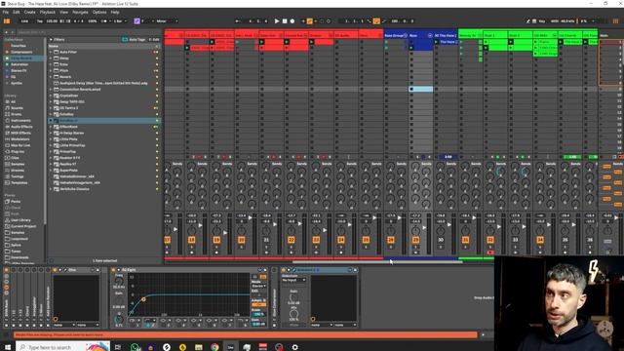Open the Edit menu
This screenshot has width=624, height=351.
tap(17, 13)
